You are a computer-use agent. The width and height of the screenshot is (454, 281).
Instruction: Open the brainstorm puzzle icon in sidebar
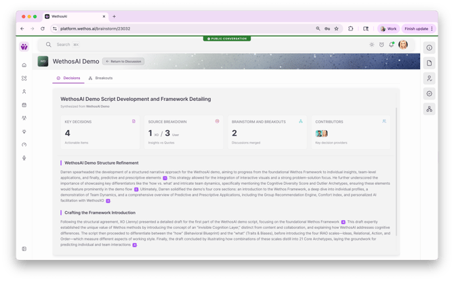(24, 78)
